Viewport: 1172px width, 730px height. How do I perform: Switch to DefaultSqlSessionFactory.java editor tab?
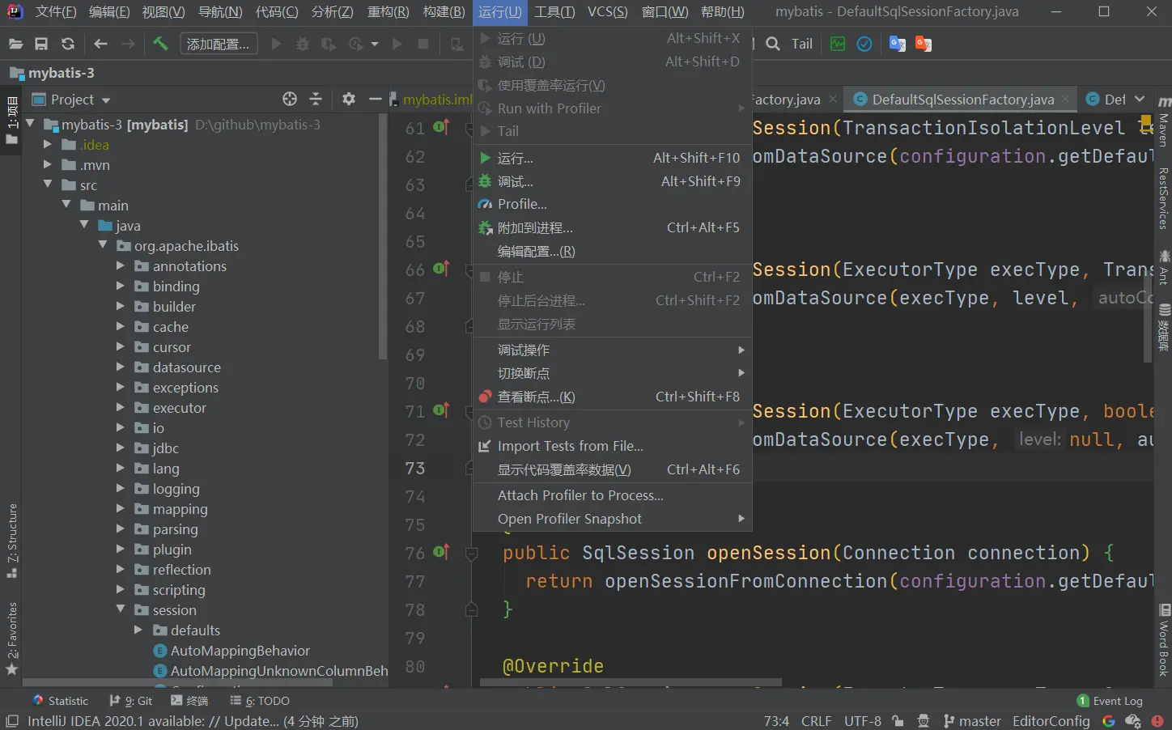pyautogui.click(x=962, y=100)
